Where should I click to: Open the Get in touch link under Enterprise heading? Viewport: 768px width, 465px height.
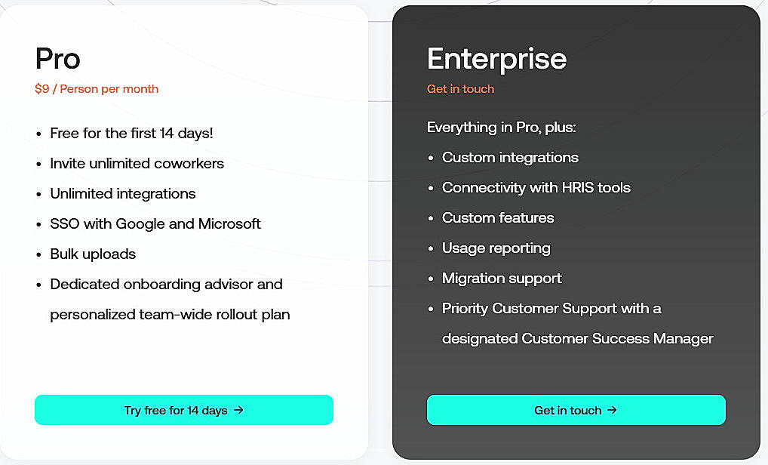point(460,88)
